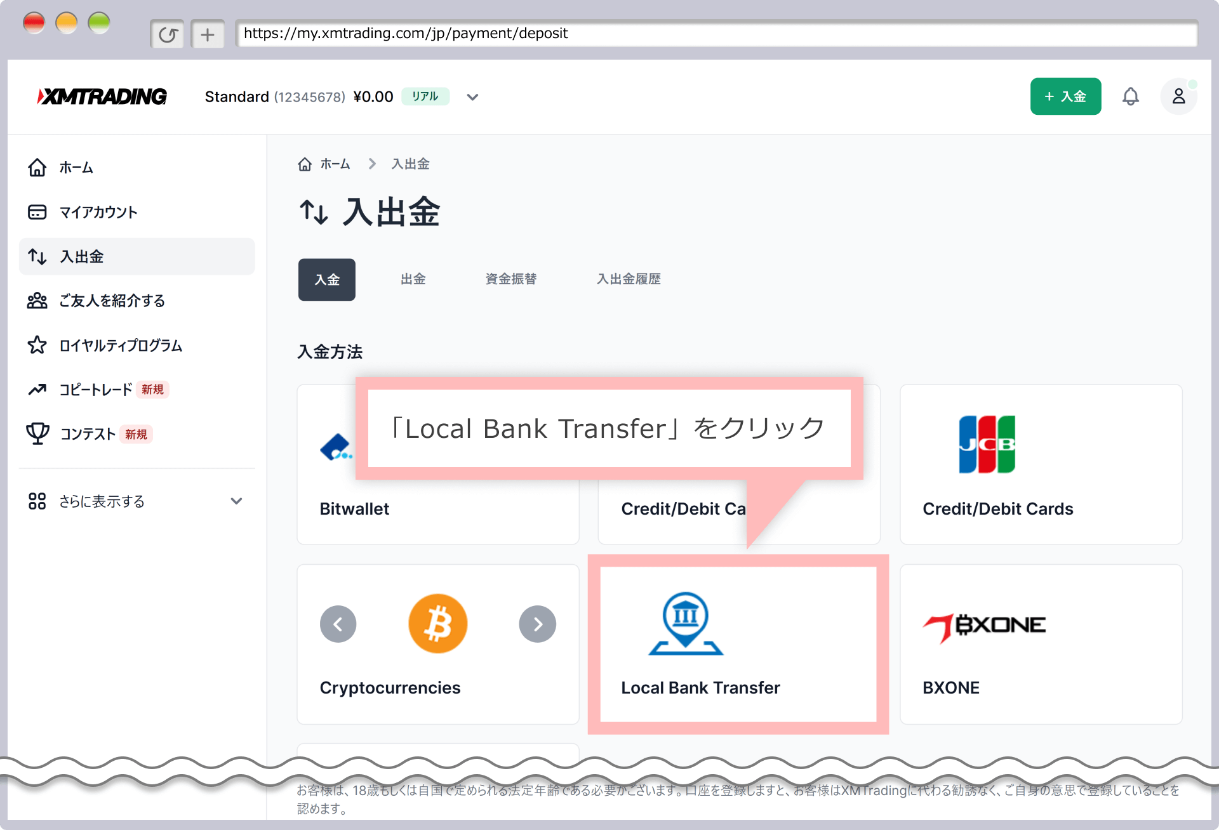Select the Bitcoin Cryptocurrencies icon
The width and height of the screenshot is (1219, 830).
[437, 624]
